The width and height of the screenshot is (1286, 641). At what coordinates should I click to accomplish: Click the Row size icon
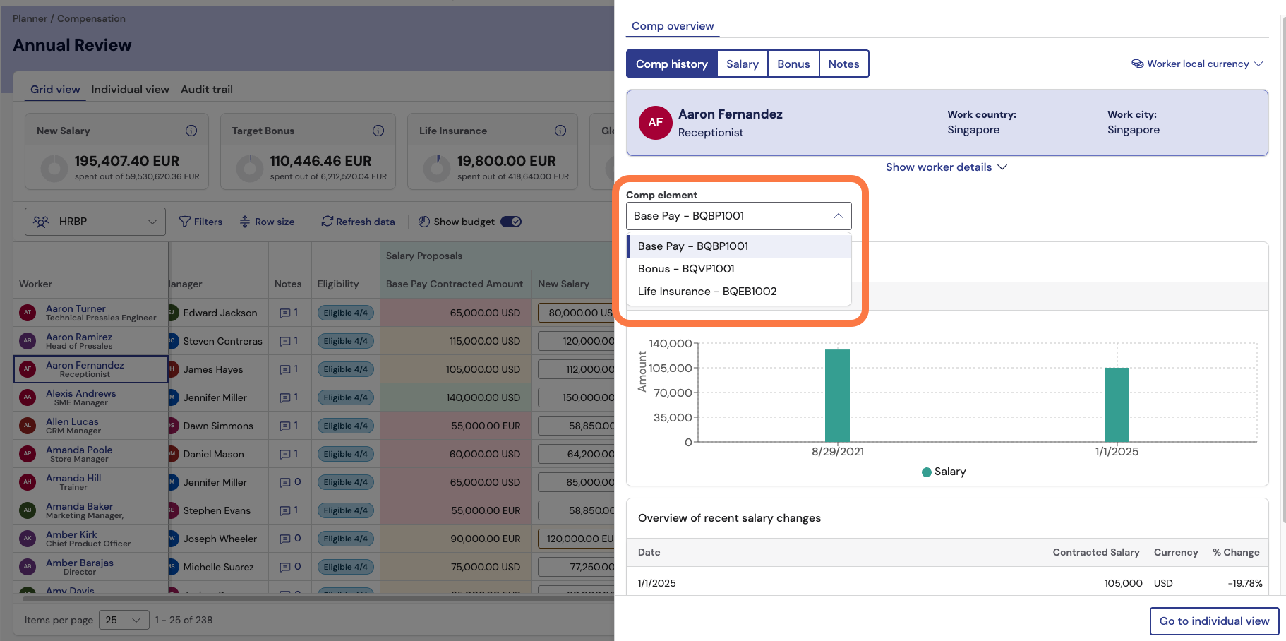point(245,222)
